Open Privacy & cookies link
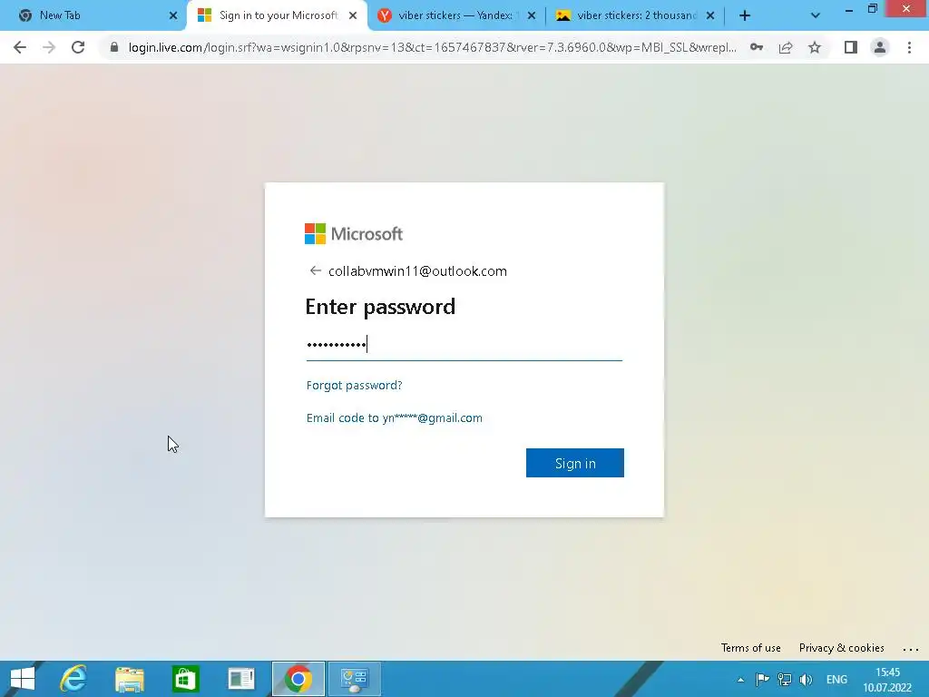 tap(841, 648)
